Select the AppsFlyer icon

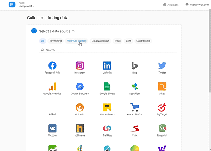coord(135,87)
